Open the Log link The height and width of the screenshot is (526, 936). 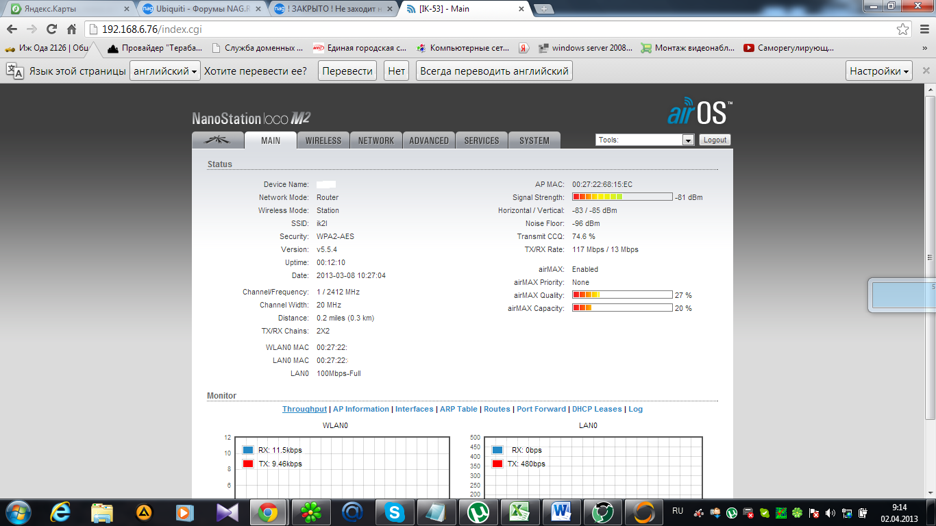[x=636, y=409]
